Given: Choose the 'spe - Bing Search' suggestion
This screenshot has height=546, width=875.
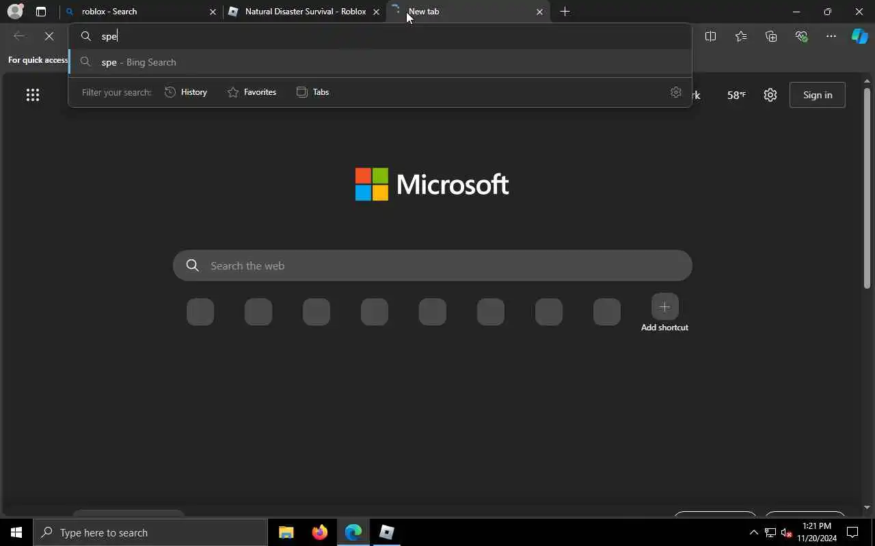Looking at the screenshot, I should (380, 62).
